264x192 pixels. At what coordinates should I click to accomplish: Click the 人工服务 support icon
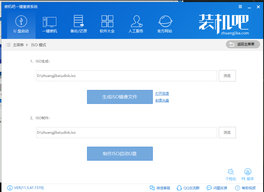tap(136, 24)
